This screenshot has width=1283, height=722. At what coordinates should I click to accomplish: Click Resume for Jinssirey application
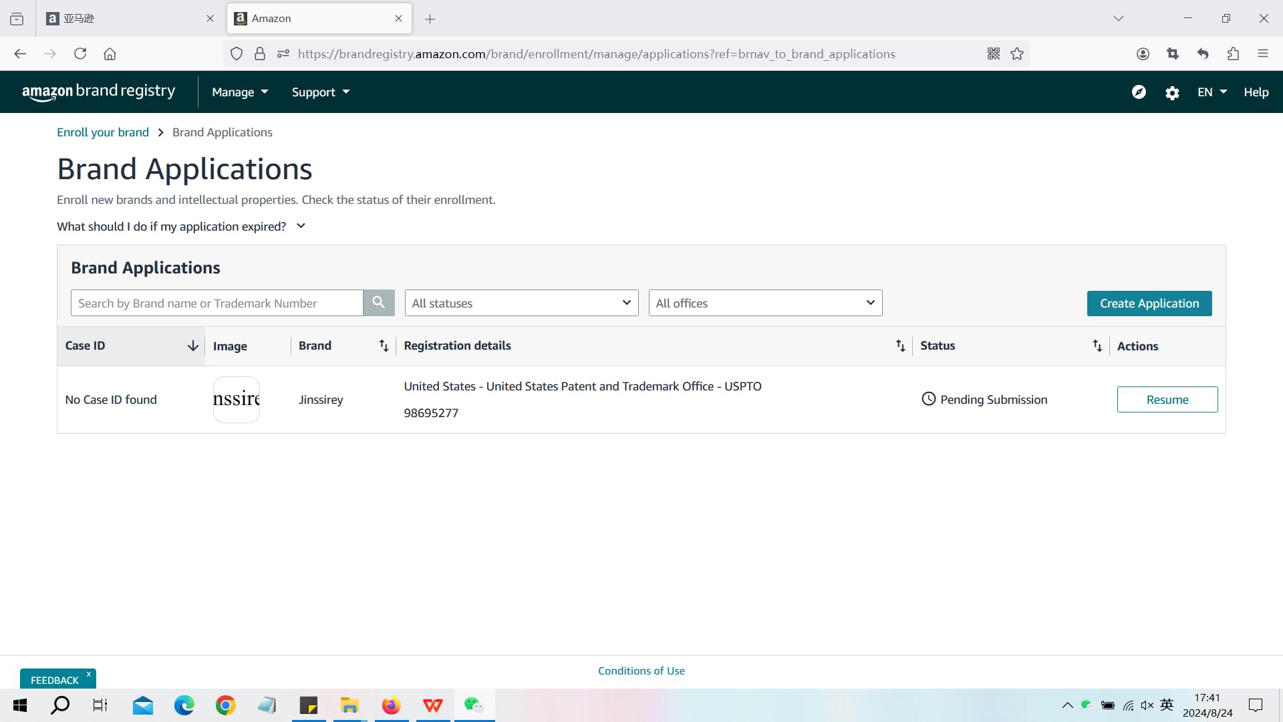click(1167, 400)
